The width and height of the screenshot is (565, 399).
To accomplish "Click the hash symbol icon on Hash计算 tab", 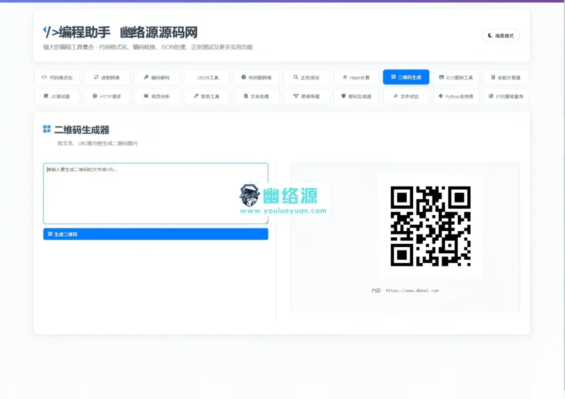I will point(345,77).
